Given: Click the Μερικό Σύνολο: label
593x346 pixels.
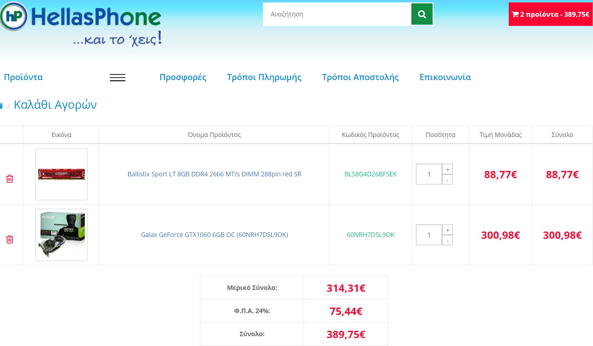Looking at the screenshot, I should point(252,288).
